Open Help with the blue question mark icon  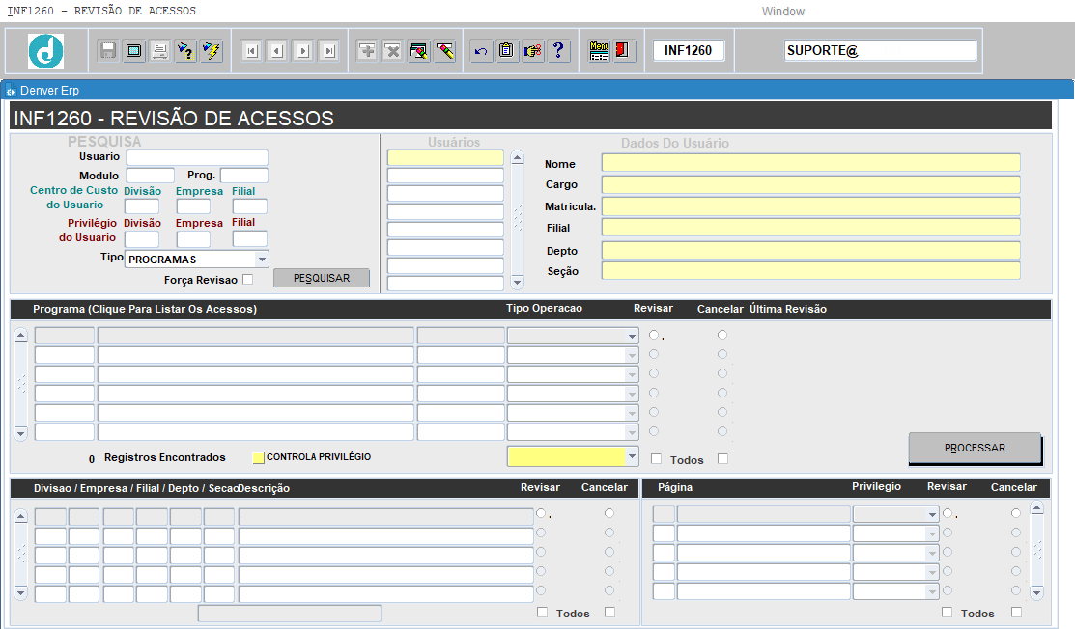[x=559, y=51]
